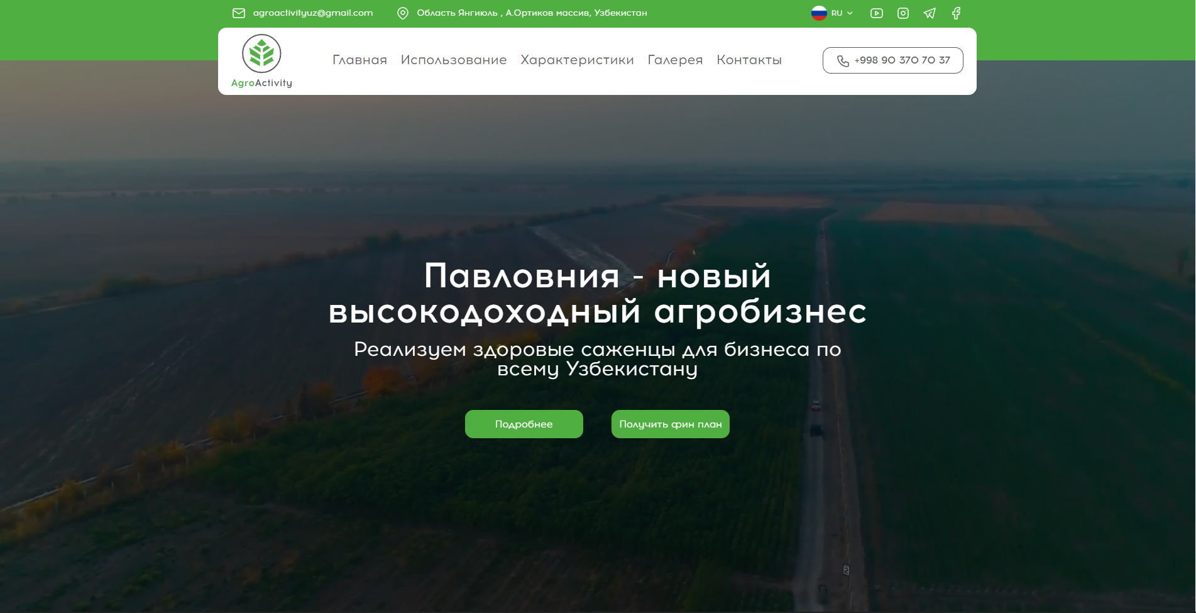Click the AgroActivity logo
Screen dimensions: 1196x613
(261, 61)
